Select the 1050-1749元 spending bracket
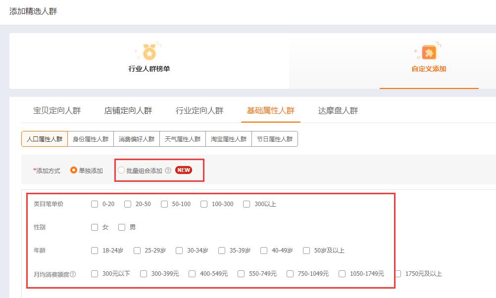This screenshot has height=298, width=496. pyautogui.click(x=342, y=273)
